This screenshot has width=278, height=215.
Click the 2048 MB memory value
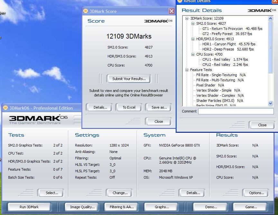[166, 171]
